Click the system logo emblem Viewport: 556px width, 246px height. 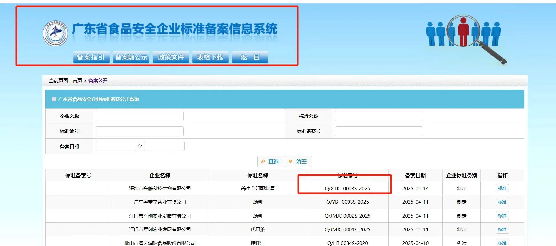coord(56,33)
